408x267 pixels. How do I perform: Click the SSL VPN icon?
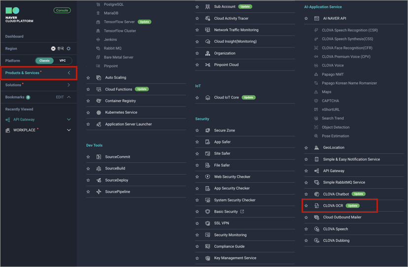pos(207,223)
